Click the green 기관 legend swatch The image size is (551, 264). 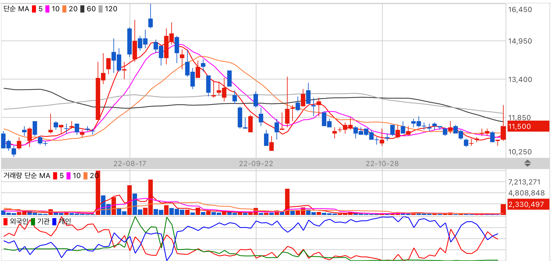[33, 222]
